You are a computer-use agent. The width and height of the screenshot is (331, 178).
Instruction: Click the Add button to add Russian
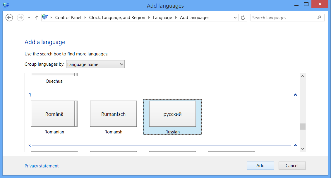pos(260,165)
